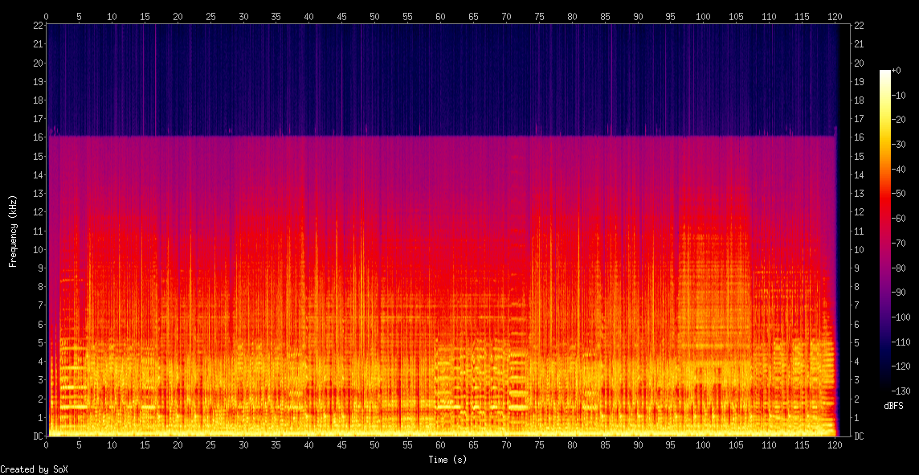Select the "Time (s)" axis title
Image resolution: width=919 pixels, height=475 pixels.
pyautogui.click(x=447, y=460)
